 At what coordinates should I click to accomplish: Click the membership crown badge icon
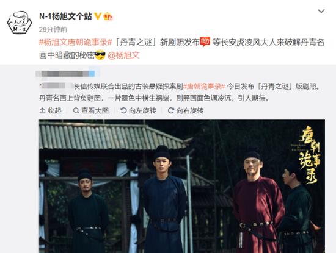click(x=108, y=16)
